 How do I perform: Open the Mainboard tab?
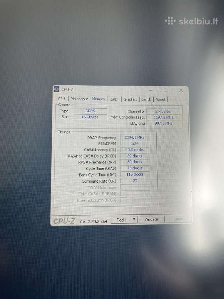coord(79,99)
